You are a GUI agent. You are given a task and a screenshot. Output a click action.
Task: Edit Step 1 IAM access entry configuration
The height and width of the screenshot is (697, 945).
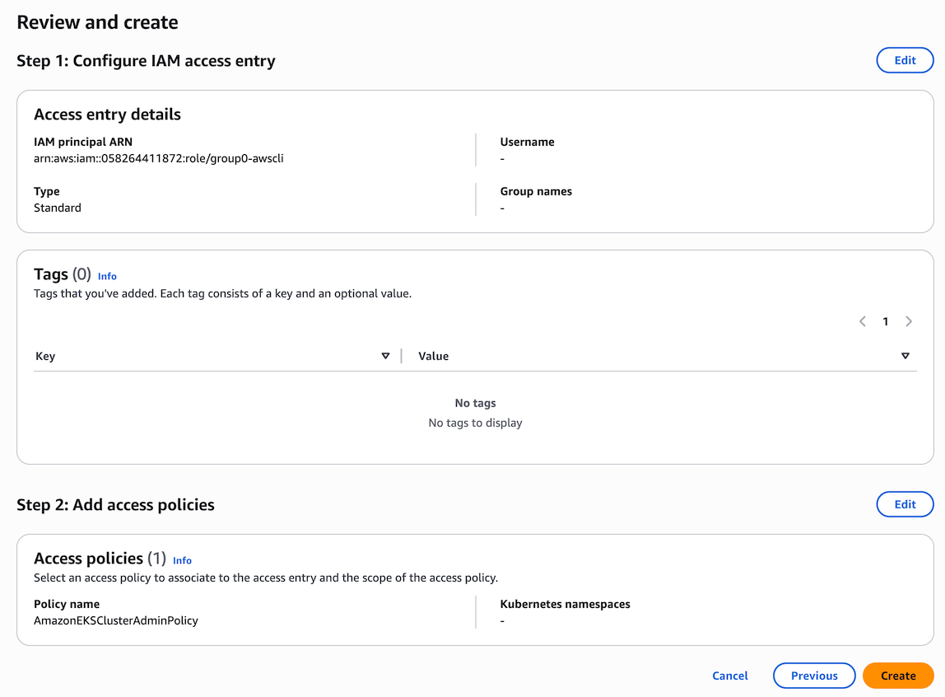tap(905, 60)
